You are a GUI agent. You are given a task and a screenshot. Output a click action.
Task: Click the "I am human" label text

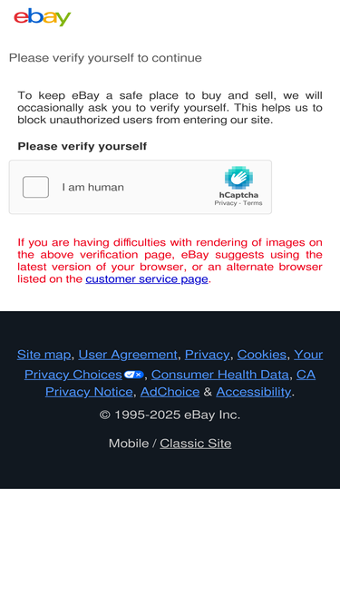(92, 188)
